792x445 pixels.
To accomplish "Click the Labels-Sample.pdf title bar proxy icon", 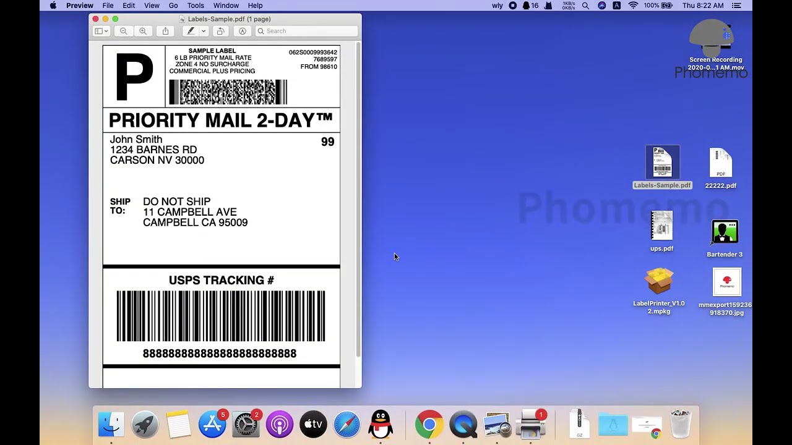I will coord(182,19).
